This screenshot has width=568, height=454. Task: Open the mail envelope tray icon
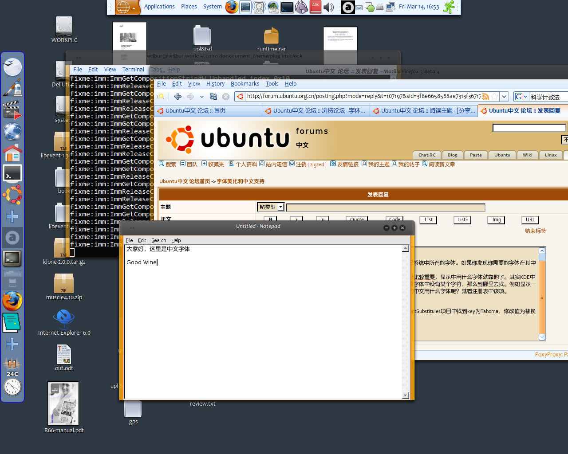pyautogui.click(x=359, y=7)
